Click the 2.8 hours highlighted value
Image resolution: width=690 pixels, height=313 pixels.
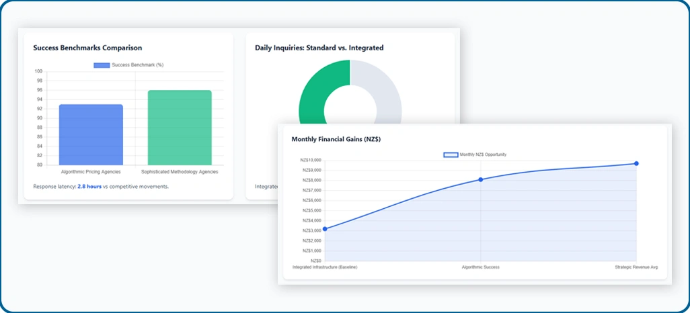[89, 187]
